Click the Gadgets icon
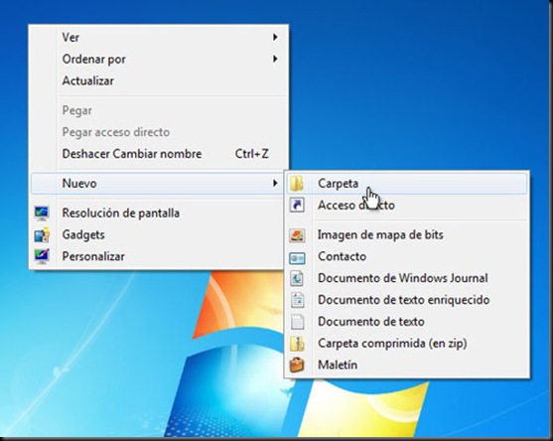Viewport: 553px width, 441px height. click(x=42, y=235)
